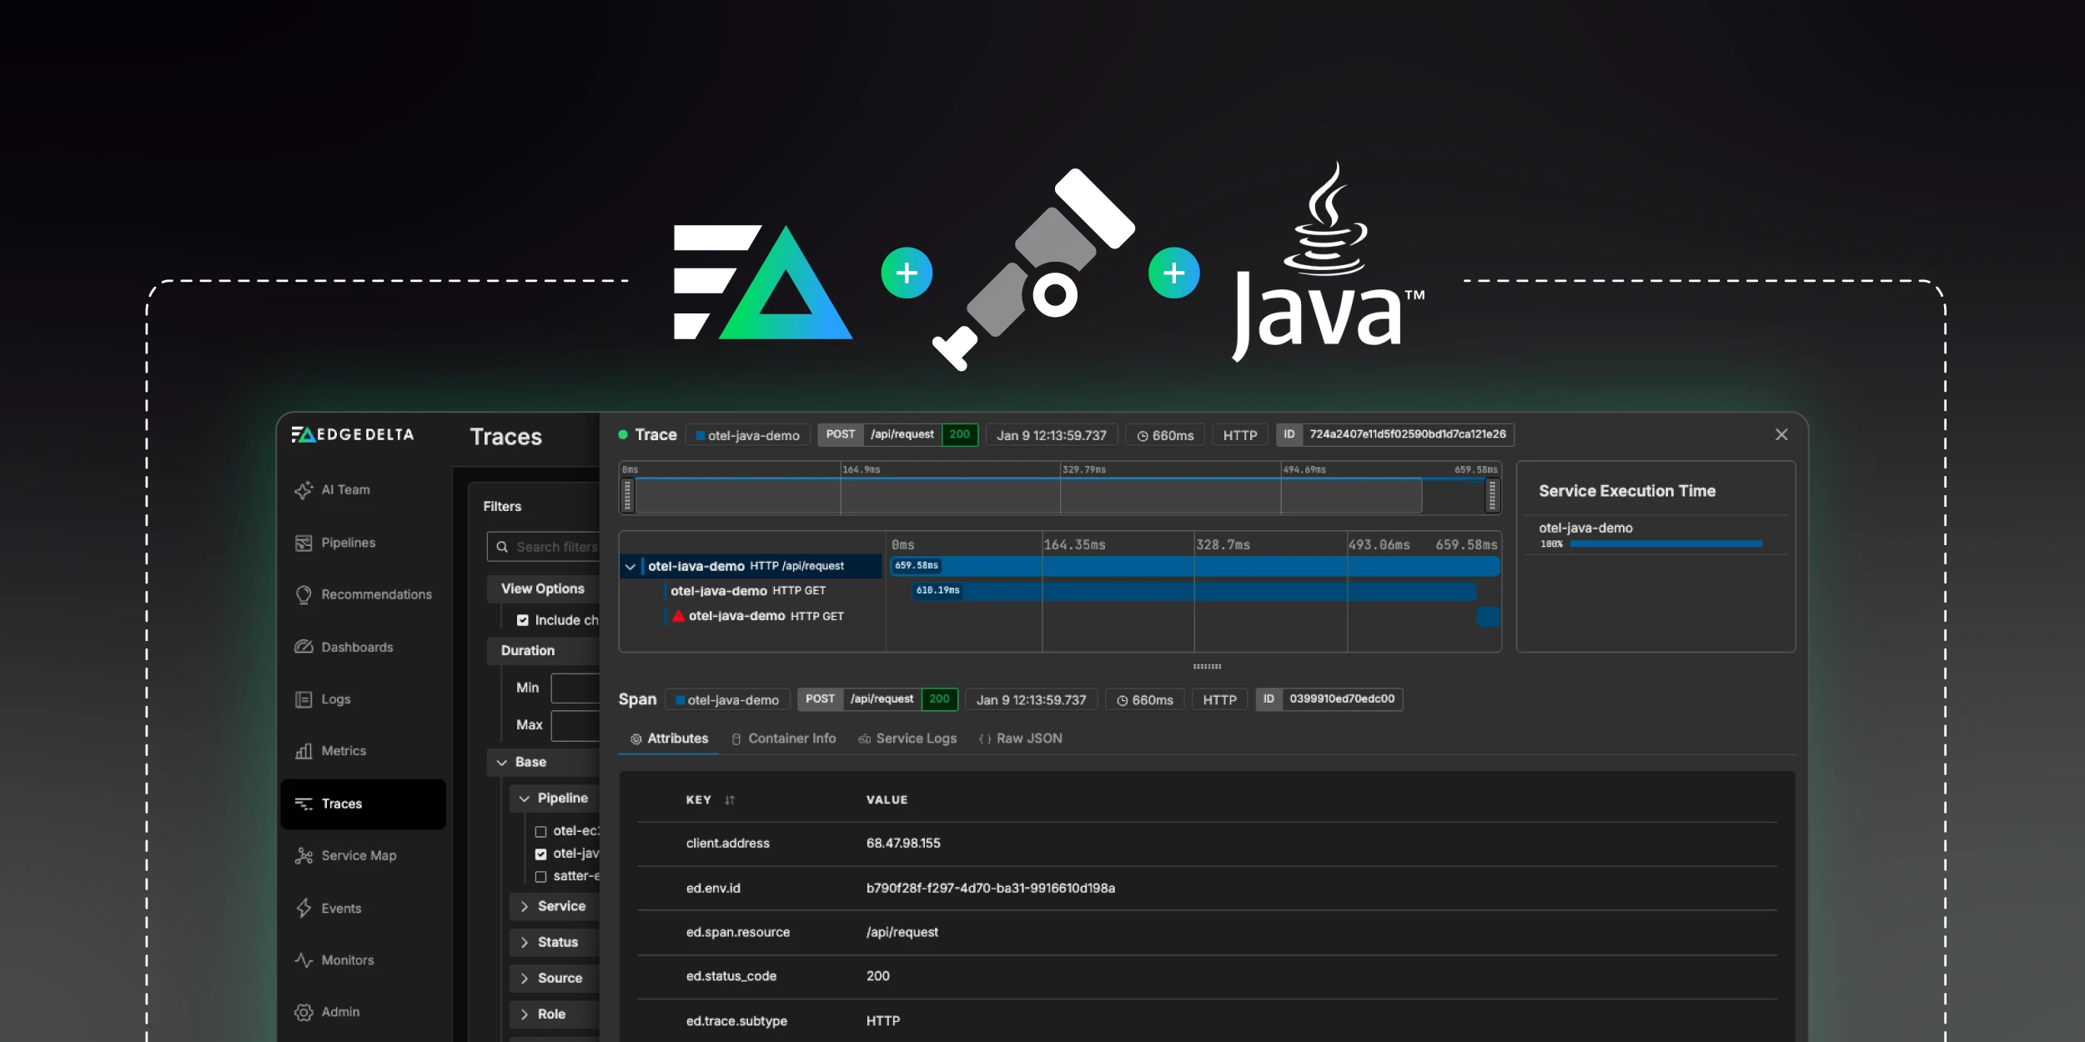The height and width of the screenshot is (1042, 2085).
Task: Open the Dashboards panel
Action: coord(357,647)
